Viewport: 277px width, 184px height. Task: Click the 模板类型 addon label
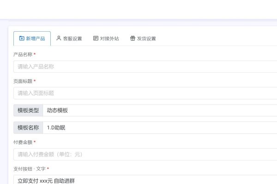[x=28, y=110]
